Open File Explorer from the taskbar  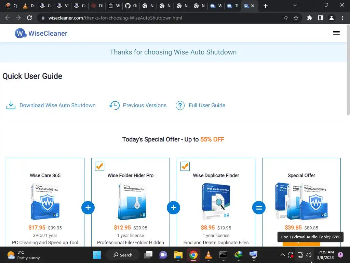[x=178, y=255]
